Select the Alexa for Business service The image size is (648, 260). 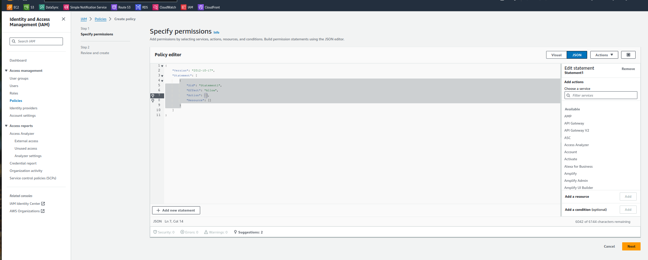[x=578, y=167]
